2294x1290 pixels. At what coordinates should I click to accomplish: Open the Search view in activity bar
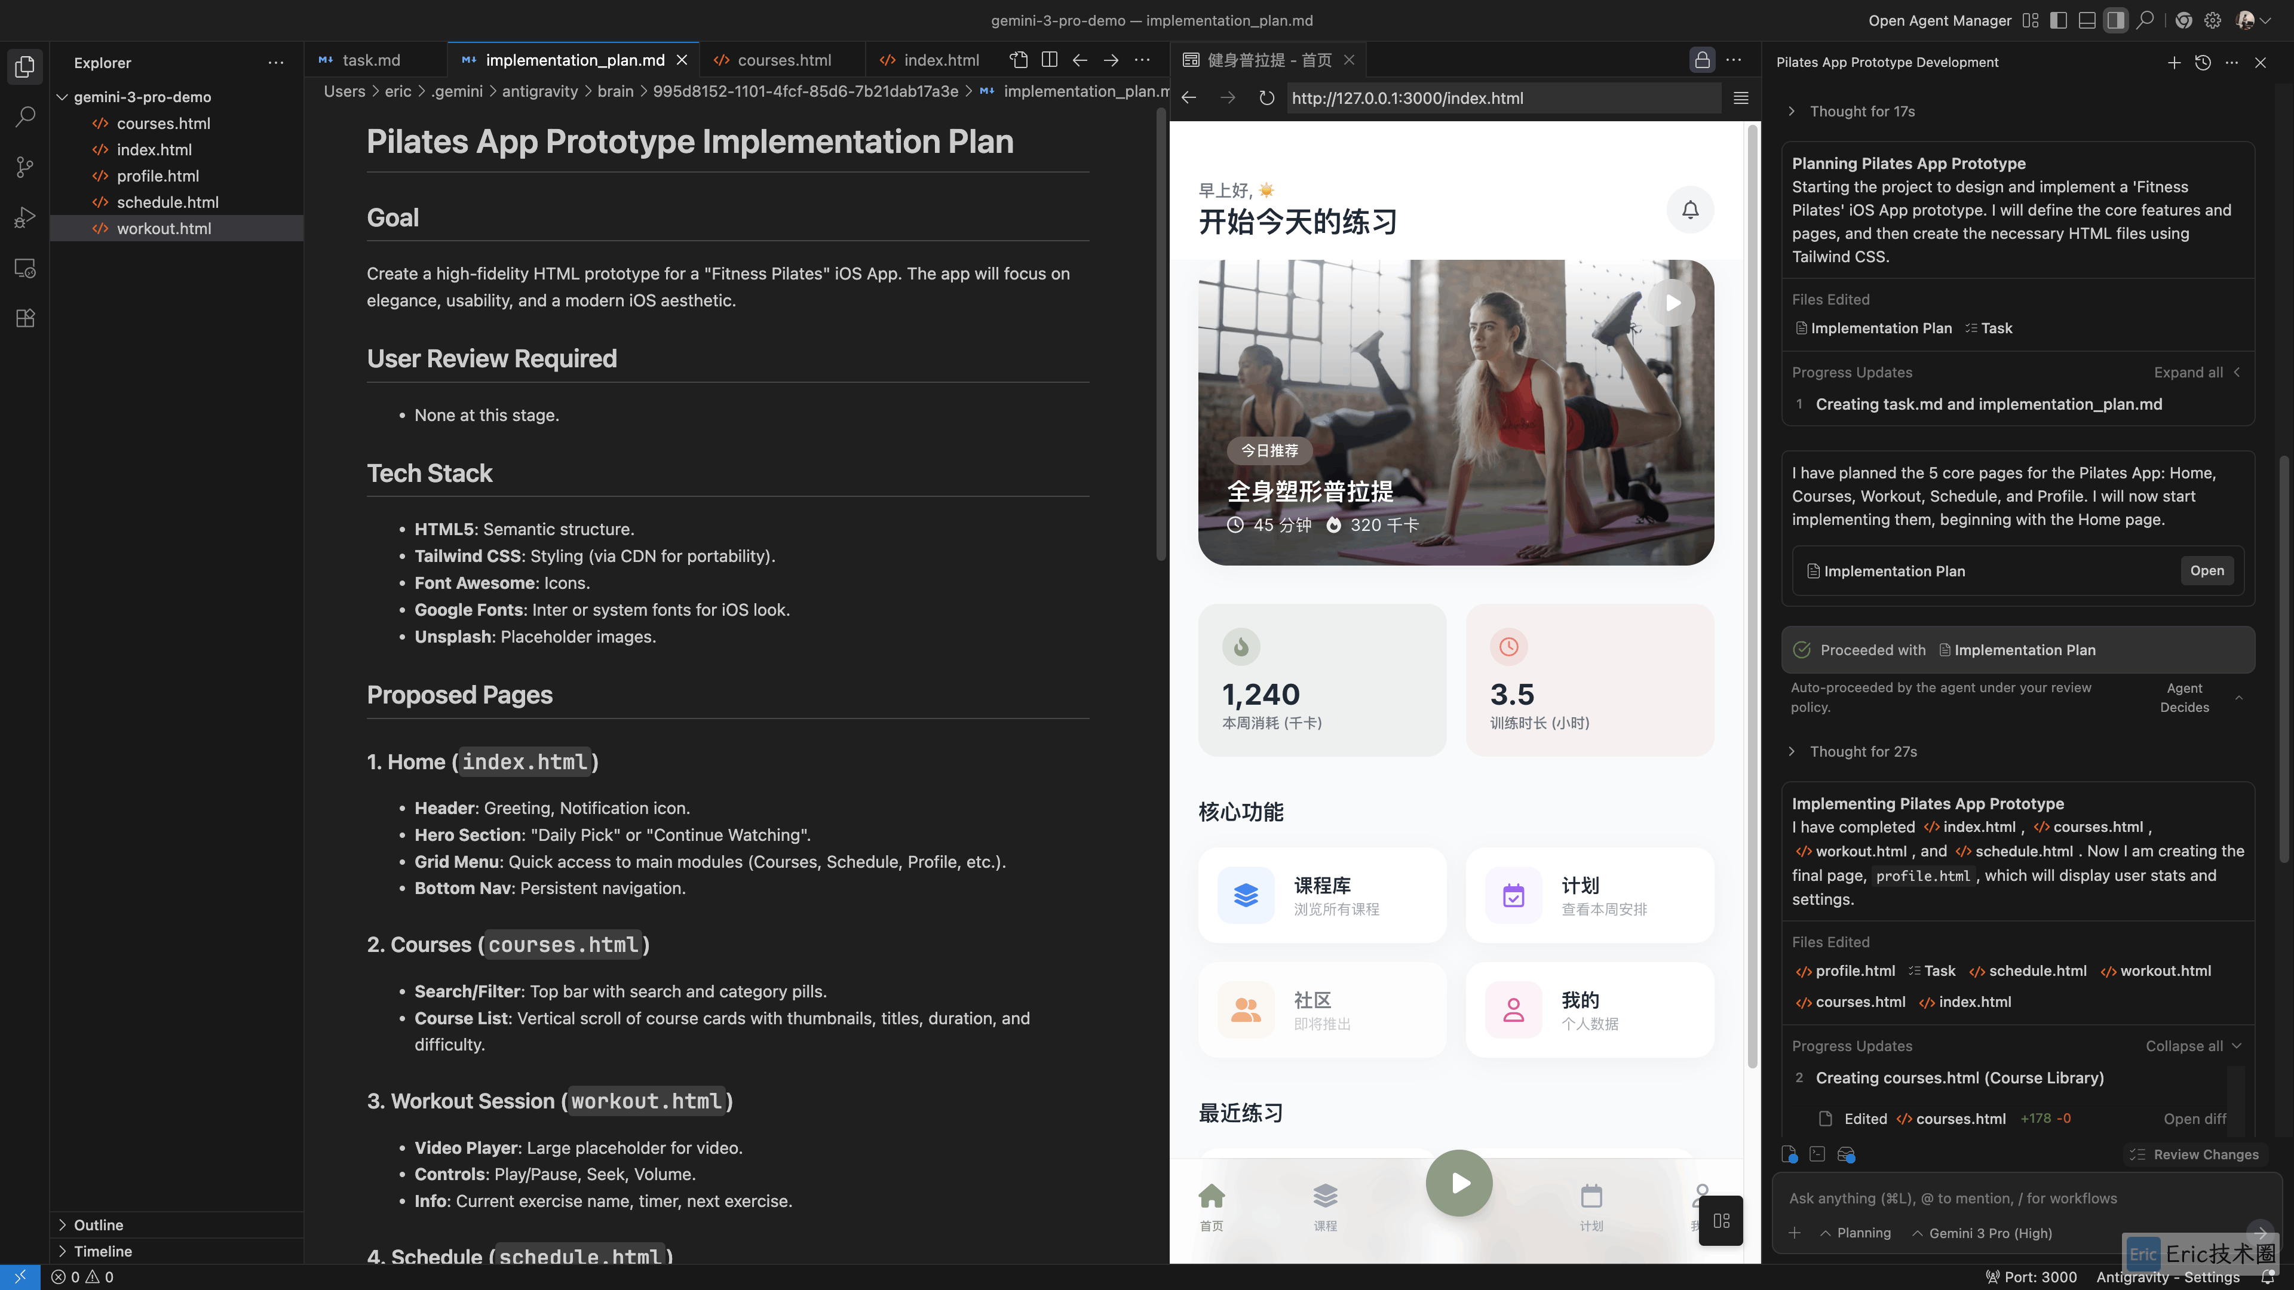25,116
